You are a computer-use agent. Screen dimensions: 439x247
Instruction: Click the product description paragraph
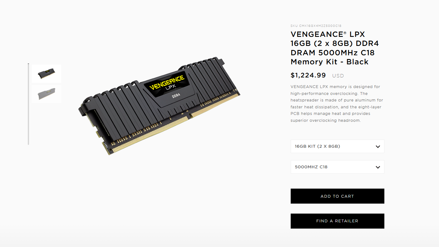click(x=337, y=104)
